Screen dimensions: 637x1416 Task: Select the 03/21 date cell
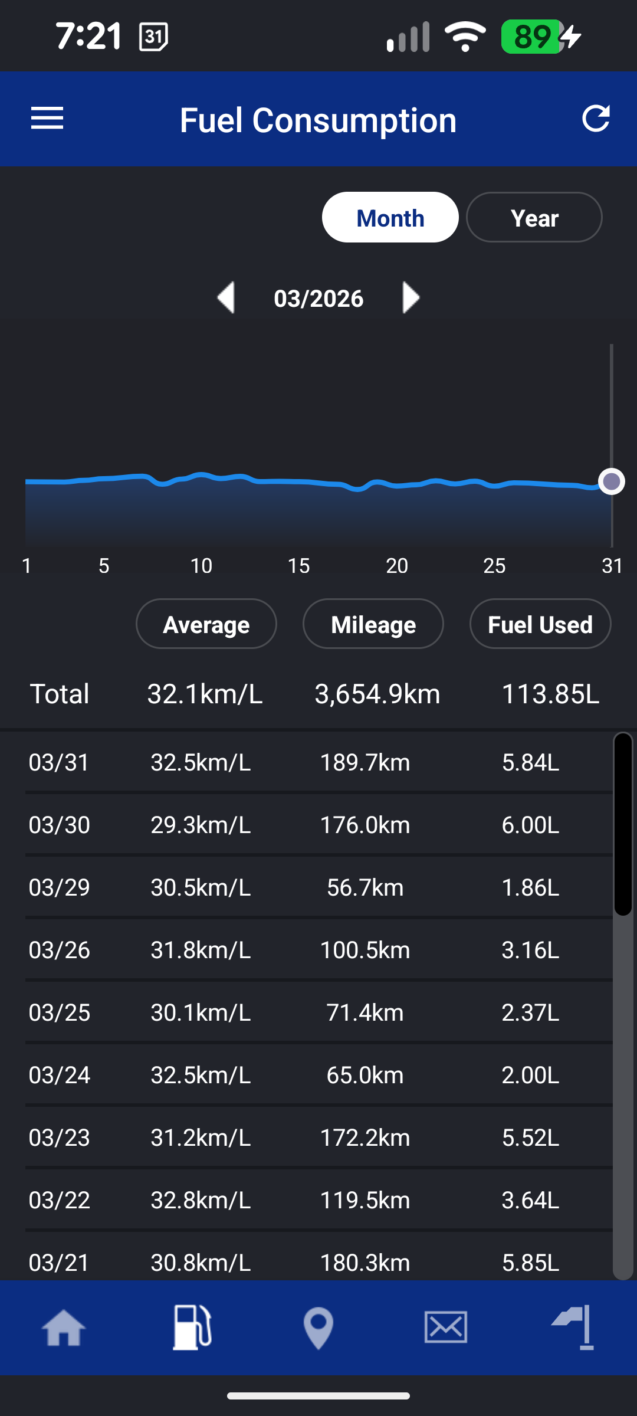pyautogui.click(x=59, y=1263)
